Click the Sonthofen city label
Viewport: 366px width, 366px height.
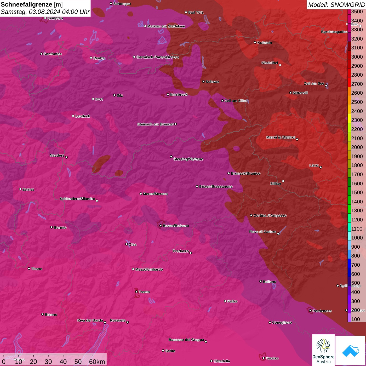53,54
